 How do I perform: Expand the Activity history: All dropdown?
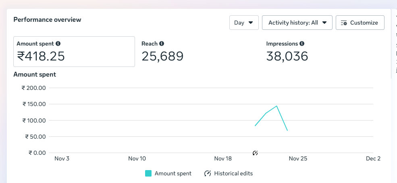tap(297, 23)
